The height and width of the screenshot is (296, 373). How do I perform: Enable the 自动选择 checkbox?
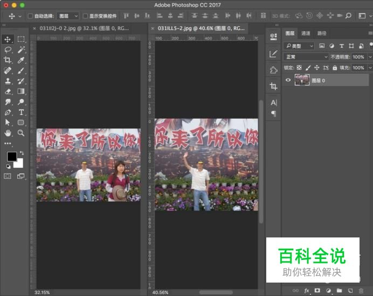[30, 16]
